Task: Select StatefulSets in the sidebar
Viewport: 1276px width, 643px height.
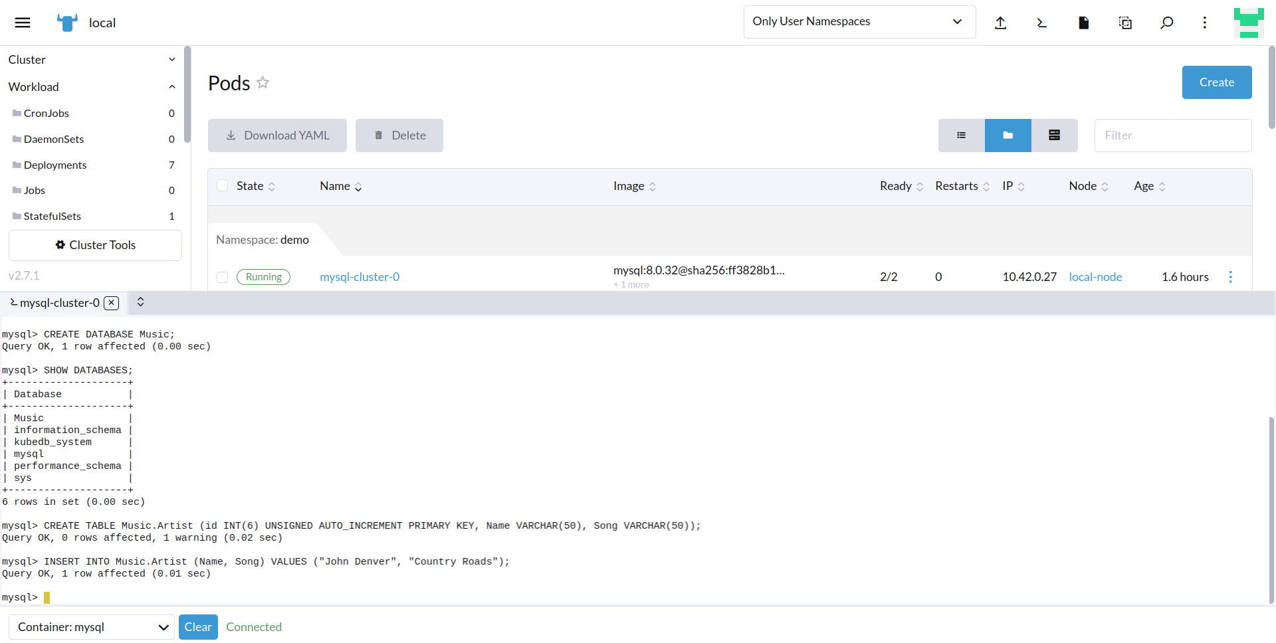Action: click(x=53, y=216)
